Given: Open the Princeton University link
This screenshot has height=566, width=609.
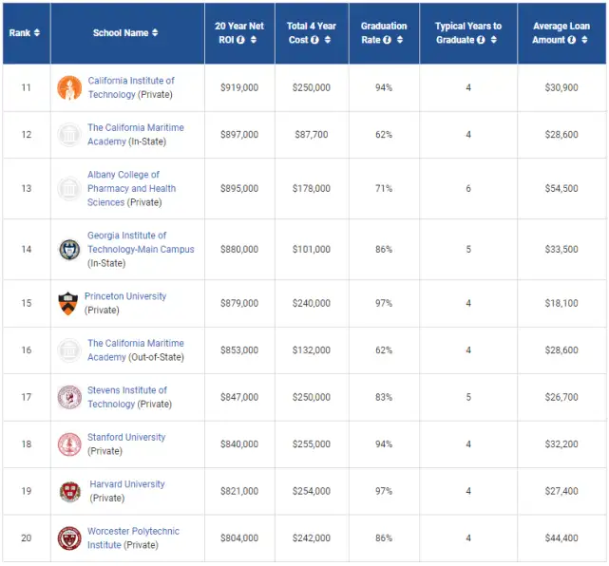Looking at the screenshot, I should (x=125, y=296).
